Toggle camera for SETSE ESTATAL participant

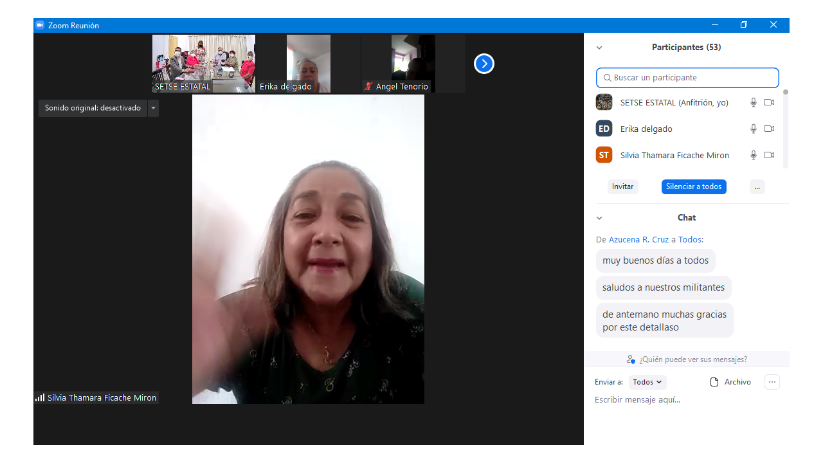(769, 102)
